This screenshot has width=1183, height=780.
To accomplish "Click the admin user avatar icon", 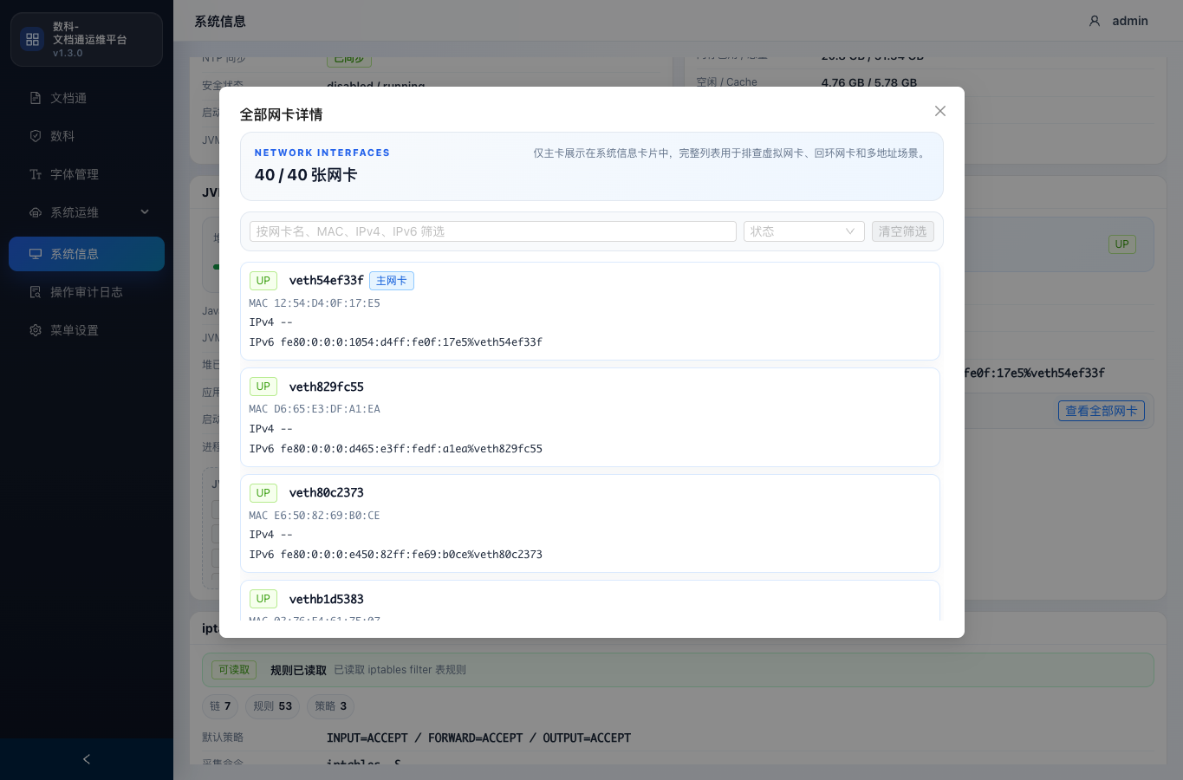I will (x=1095, y=21).
